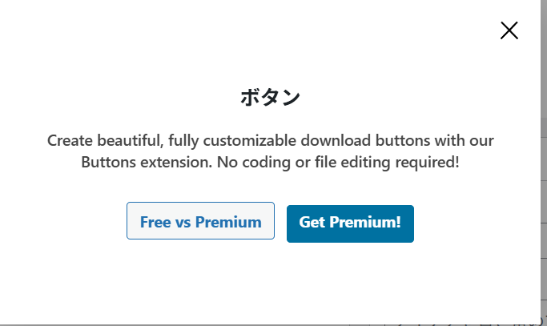Click the ボタン heading text

pyautogui.click(x=270, y=98)
